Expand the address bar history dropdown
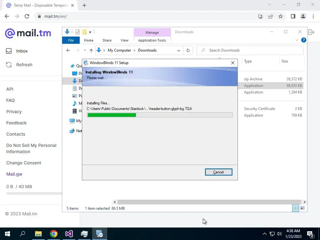This screenshot has width=320, height=240. (178, 50)
